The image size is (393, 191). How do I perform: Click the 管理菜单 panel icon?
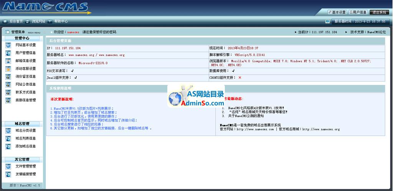pyautogui.click(x=7, y=32)
